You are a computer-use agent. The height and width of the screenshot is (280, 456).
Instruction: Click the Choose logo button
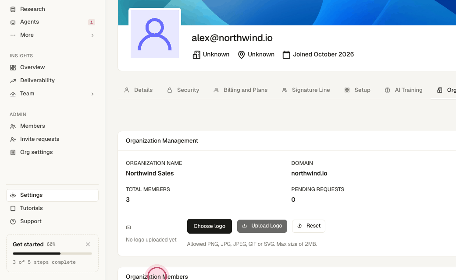tap(210, 226)
